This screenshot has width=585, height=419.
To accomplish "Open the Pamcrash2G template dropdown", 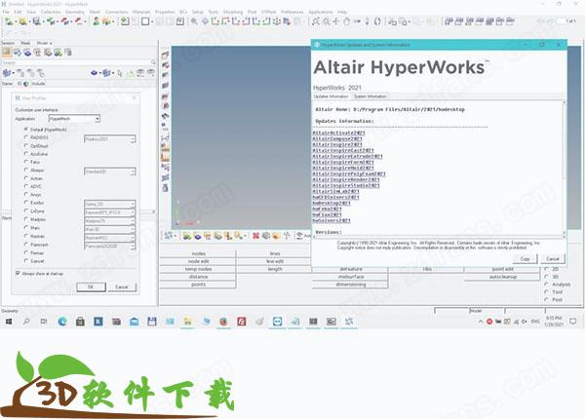I will point(109,246).
